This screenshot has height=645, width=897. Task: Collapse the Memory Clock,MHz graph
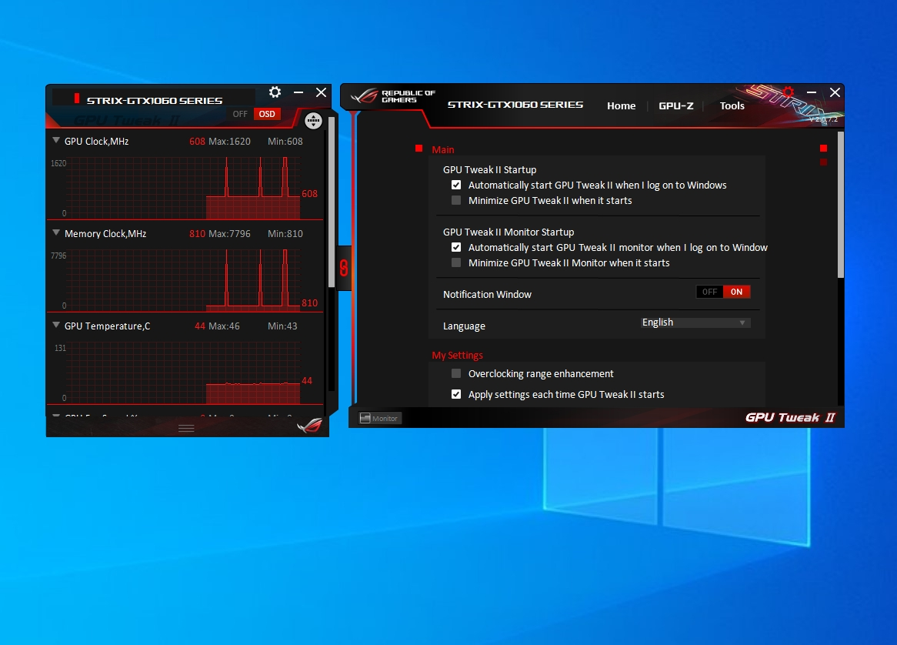56,233
